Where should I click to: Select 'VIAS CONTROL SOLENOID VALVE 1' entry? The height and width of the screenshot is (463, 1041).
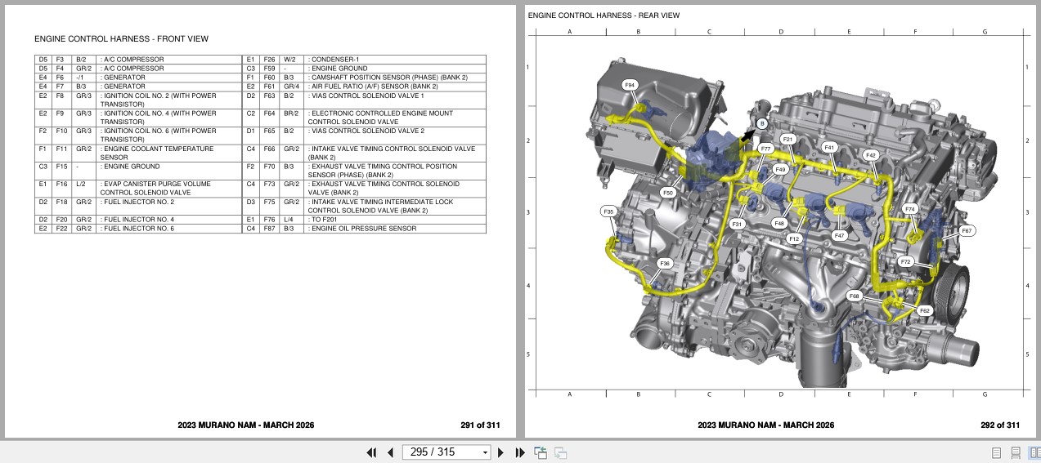pos(366,96)
